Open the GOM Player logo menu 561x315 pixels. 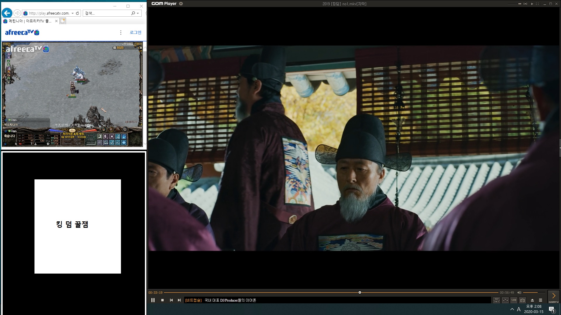tap(164, 4)
